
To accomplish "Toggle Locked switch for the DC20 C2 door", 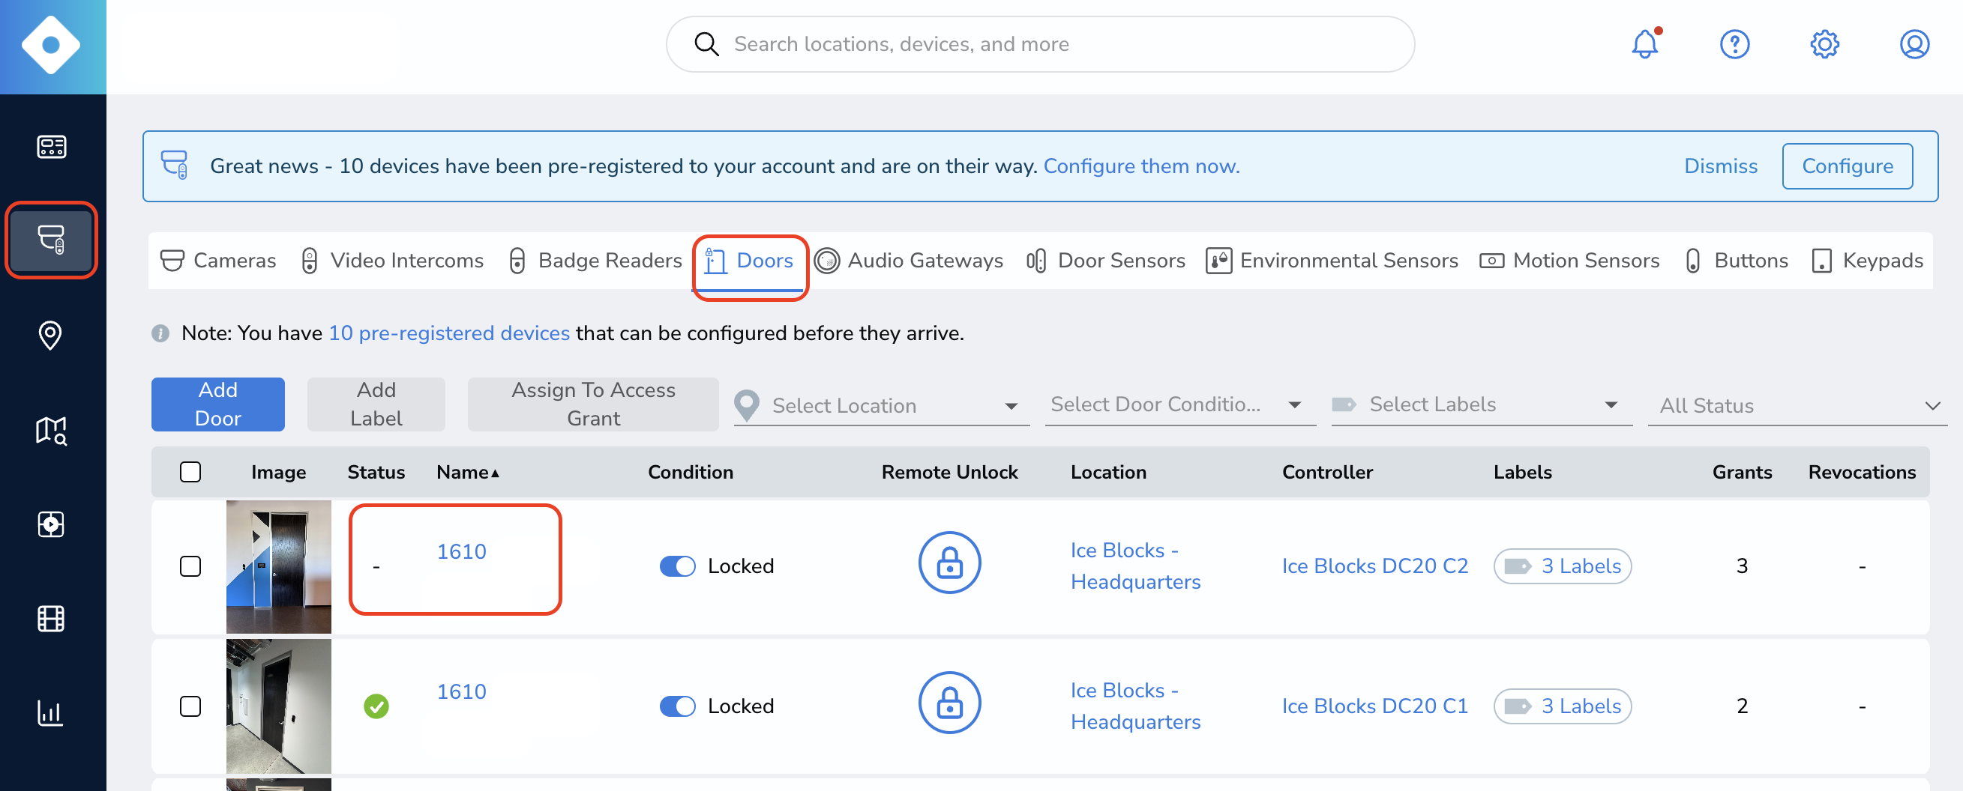I will click(677, 566).
